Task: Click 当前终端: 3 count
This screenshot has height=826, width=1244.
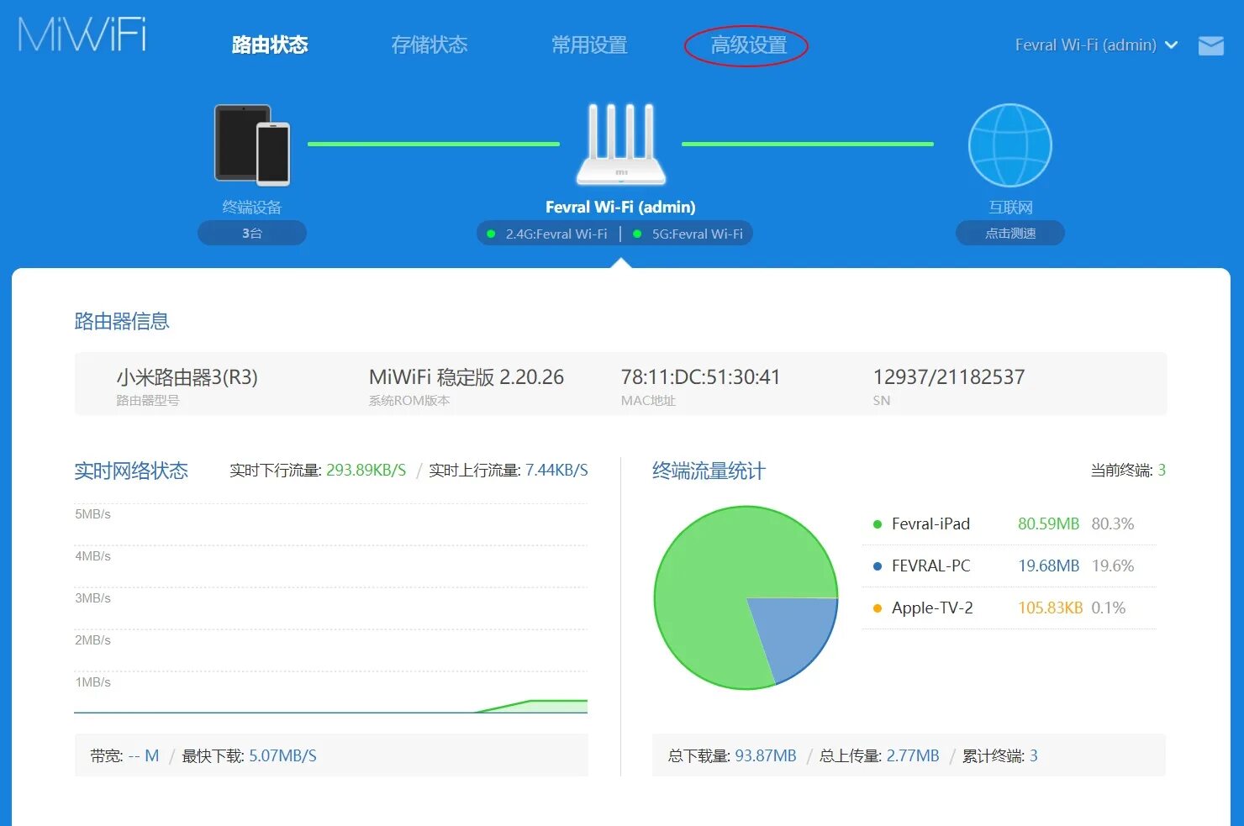Action: (1128, 471)
